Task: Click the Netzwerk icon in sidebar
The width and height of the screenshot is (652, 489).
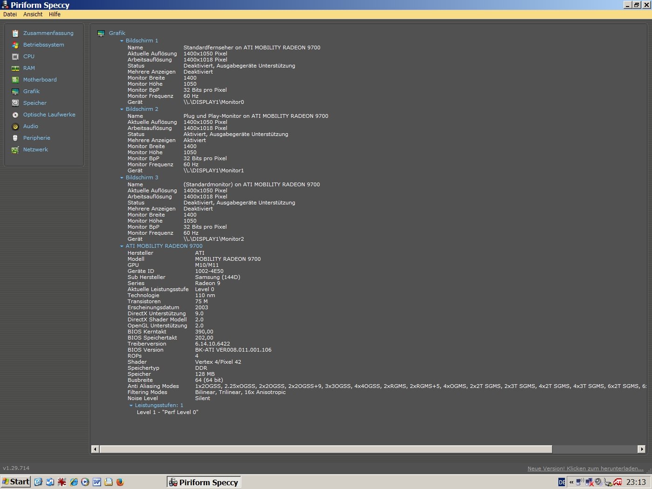Action: click(x=15, y=150)
